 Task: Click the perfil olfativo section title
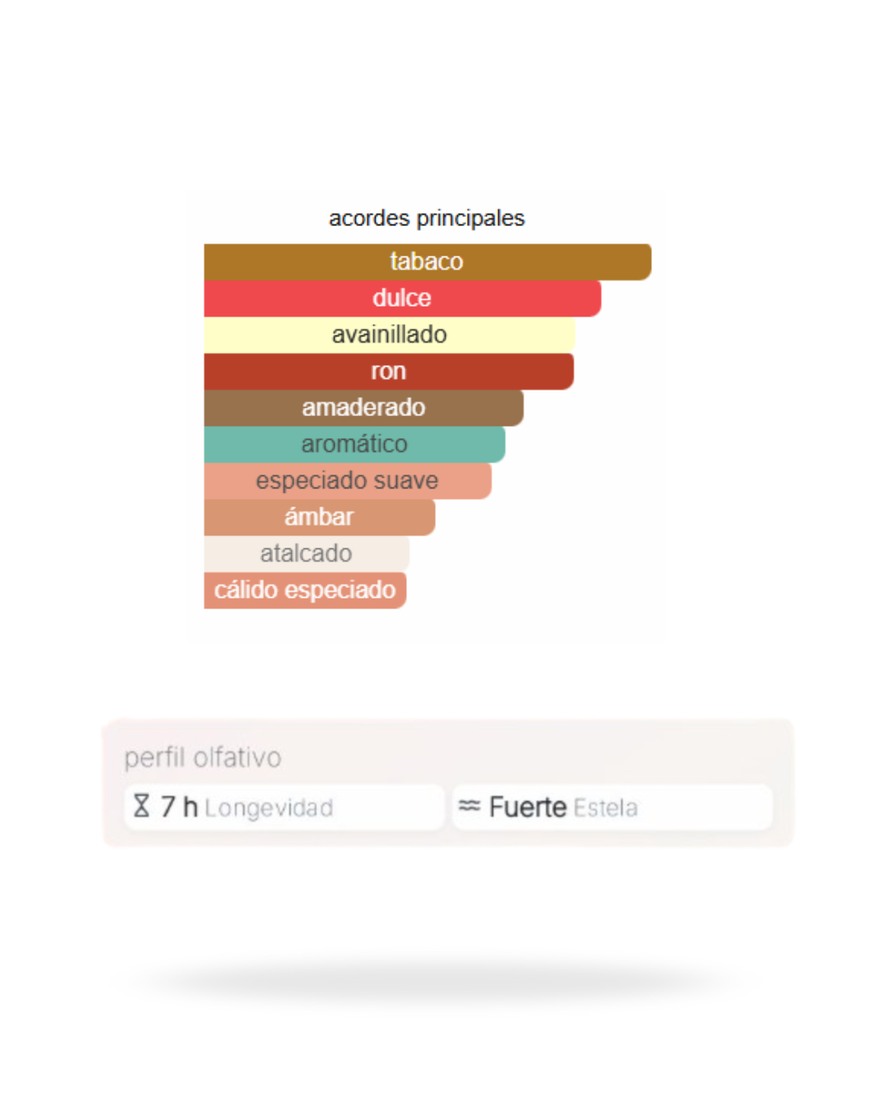(202, 757)
